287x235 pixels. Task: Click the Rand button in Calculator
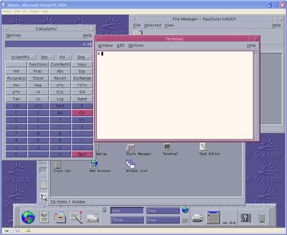click(82, 99)
